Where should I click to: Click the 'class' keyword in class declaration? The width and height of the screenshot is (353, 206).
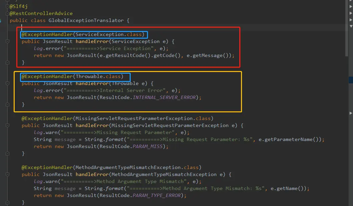tap(38, 20)
